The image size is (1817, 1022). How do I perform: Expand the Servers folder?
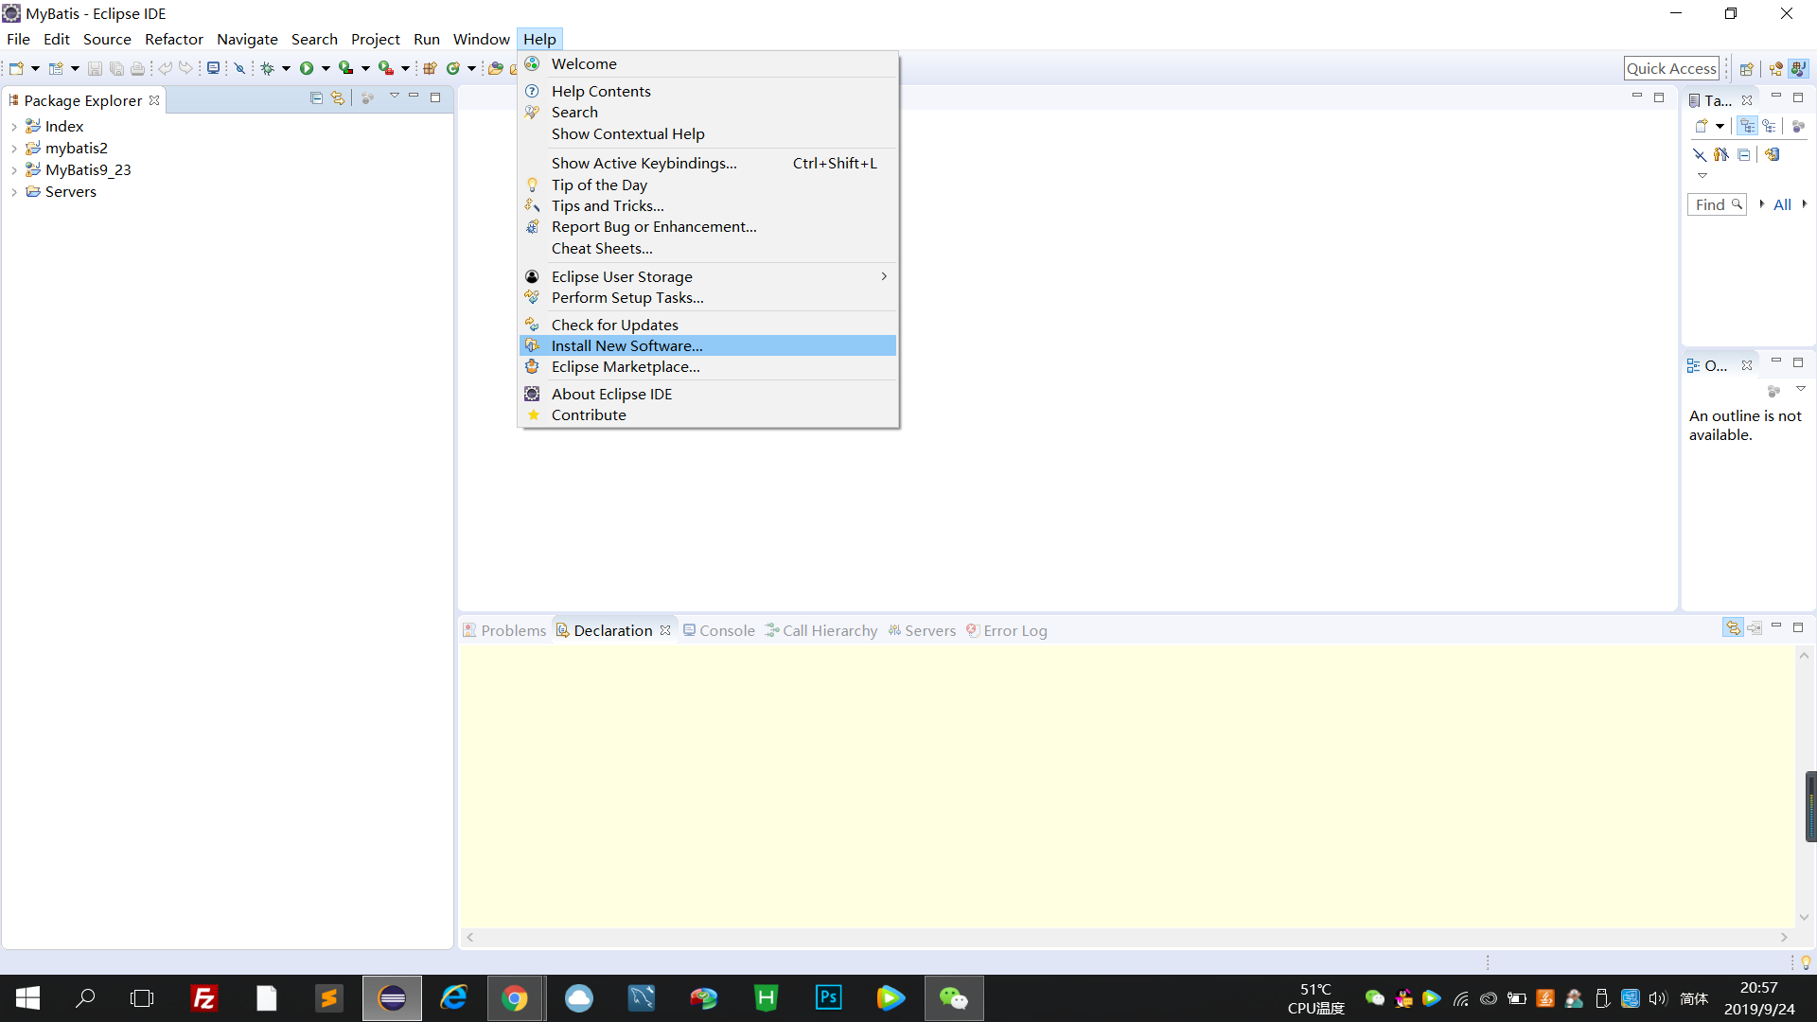tap(14, 192)
